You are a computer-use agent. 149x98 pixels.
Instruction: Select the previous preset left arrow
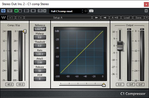pyautogui.click(x=96, y=17)
